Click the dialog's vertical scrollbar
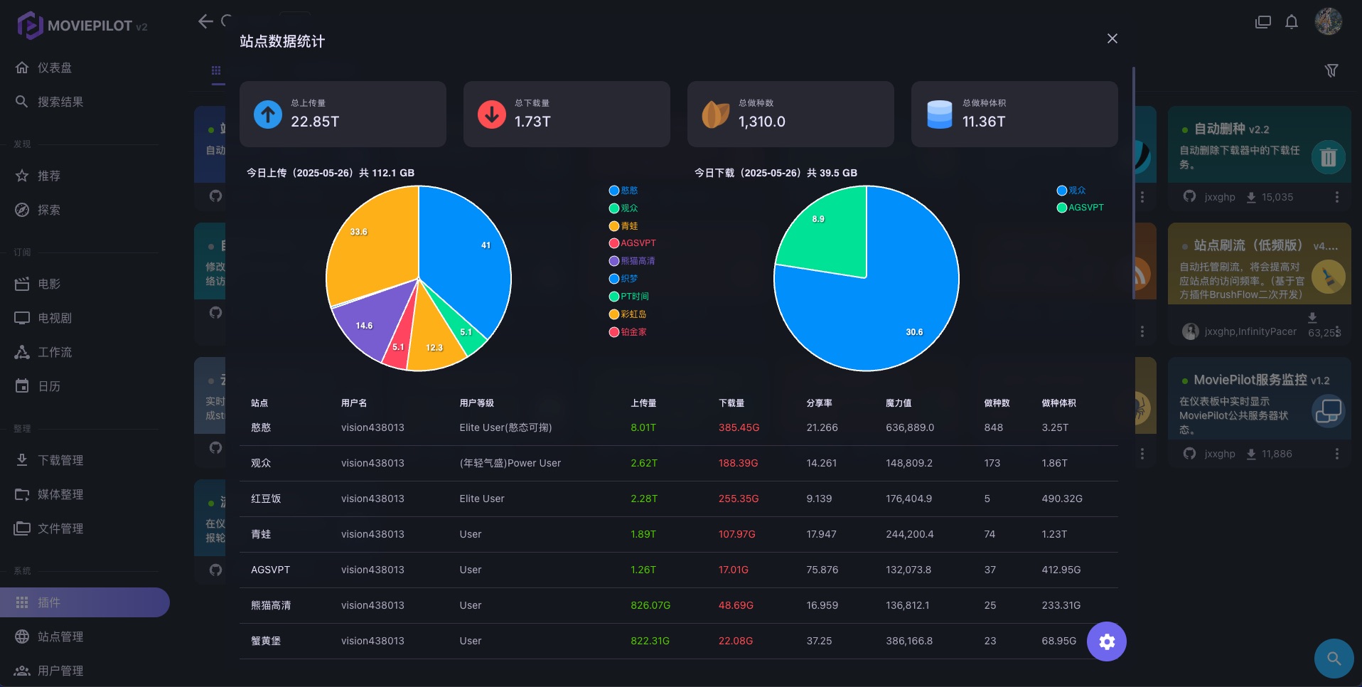The image size is (1362, 687). (1133, 183)
